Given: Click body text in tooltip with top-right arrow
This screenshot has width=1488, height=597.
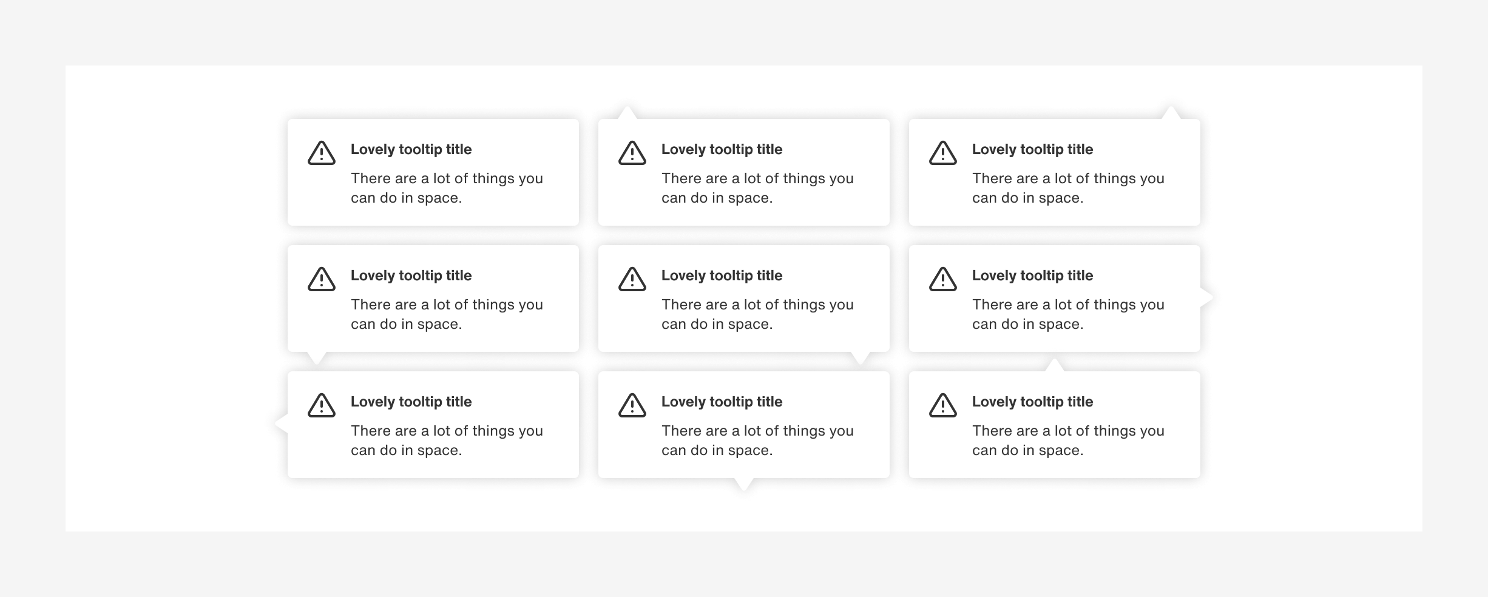Looking at the screenshot, I should coord(1068,188).
